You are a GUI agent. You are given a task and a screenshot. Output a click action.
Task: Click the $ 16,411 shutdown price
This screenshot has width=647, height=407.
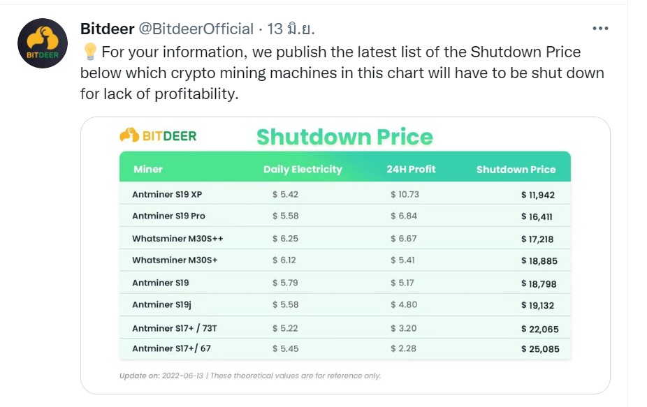tap(537, 216)
